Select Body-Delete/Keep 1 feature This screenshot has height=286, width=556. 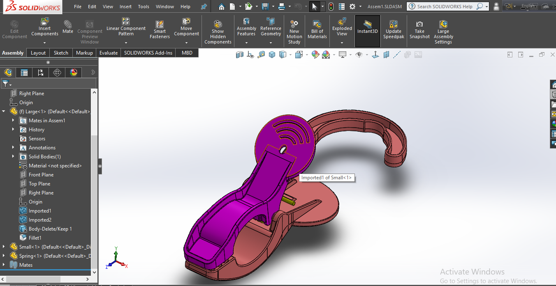click(x=50, y=229)
